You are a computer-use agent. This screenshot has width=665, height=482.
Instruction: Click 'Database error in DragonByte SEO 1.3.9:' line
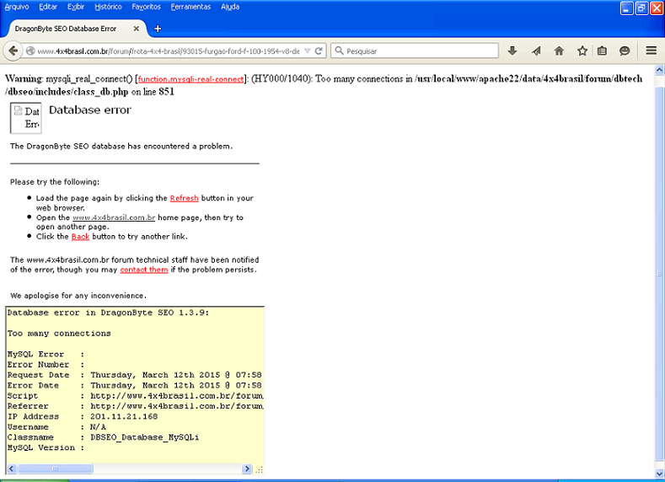(x=108, y=313)
